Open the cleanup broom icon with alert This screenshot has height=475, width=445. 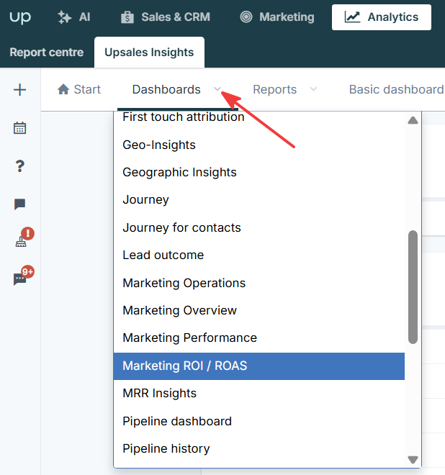tap(21, 241)
